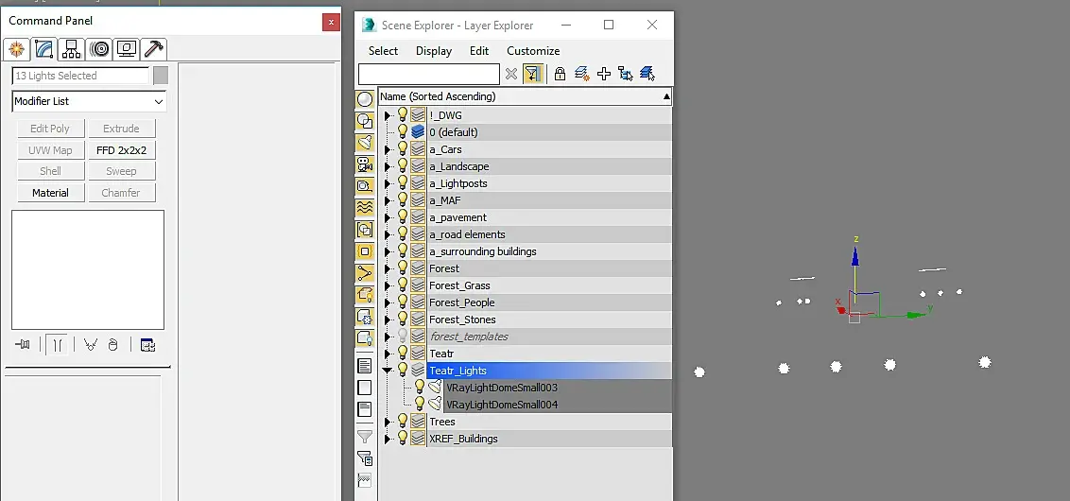The width and height of the screenshot is (1070, 501).
Task: Expand the XREF_Buildings layer
Action: click(388, 439)
